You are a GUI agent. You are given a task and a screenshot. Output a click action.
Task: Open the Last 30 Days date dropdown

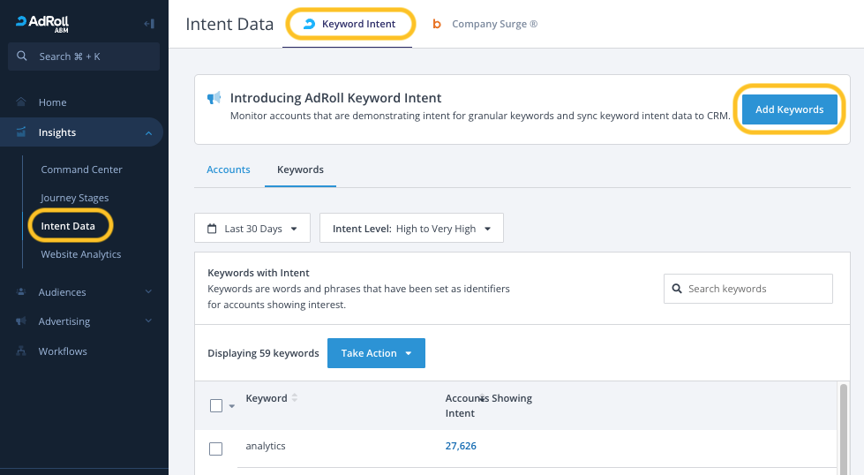(252, 229)
